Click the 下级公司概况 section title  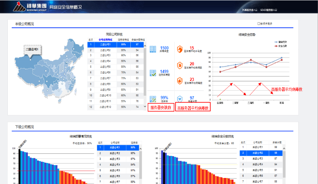coord(24,127)
